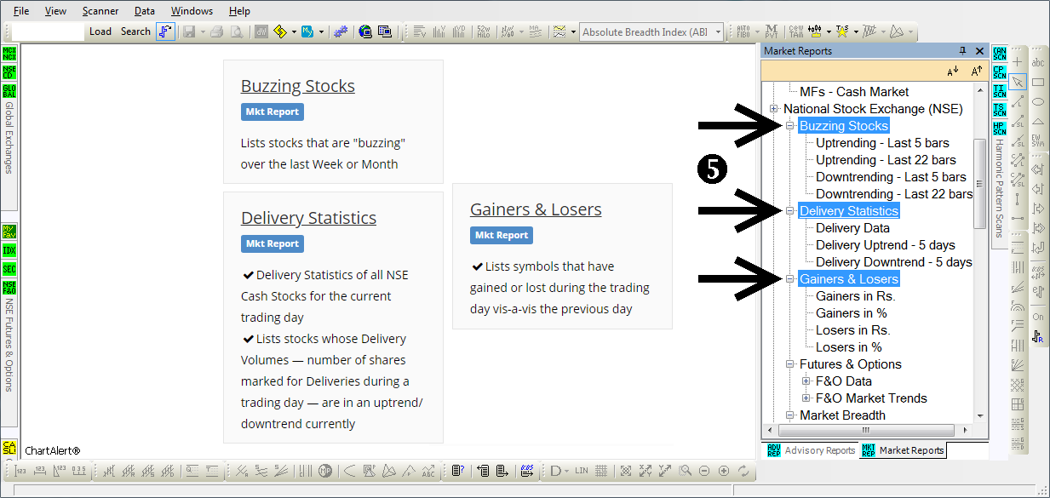Expand the F&O Market Trends node
The image size is (1050, 498).
point(806,398)
